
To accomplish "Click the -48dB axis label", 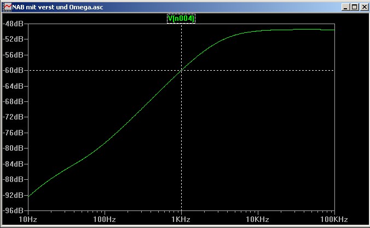I will pos(13,24).
